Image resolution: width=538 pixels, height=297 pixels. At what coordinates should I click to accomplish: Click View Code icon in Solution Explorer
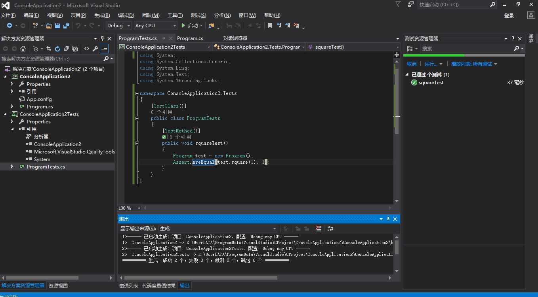tap(86, 49)
